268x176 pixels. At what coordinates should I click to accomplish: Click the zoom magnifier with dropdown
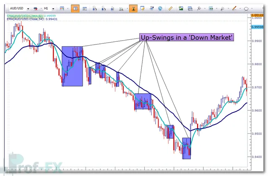pos(122,8)
